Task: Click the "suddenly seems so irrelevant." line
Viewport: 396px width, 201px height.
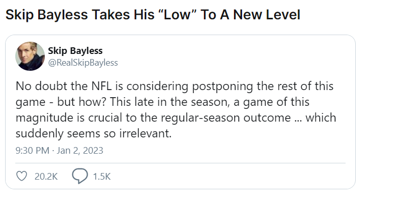Action: click(x=94, y=133)
